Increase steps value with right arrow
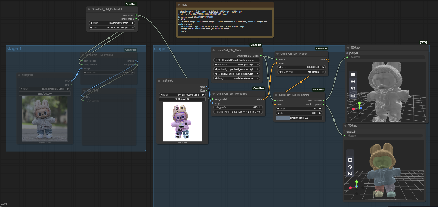 pos(320,109)
